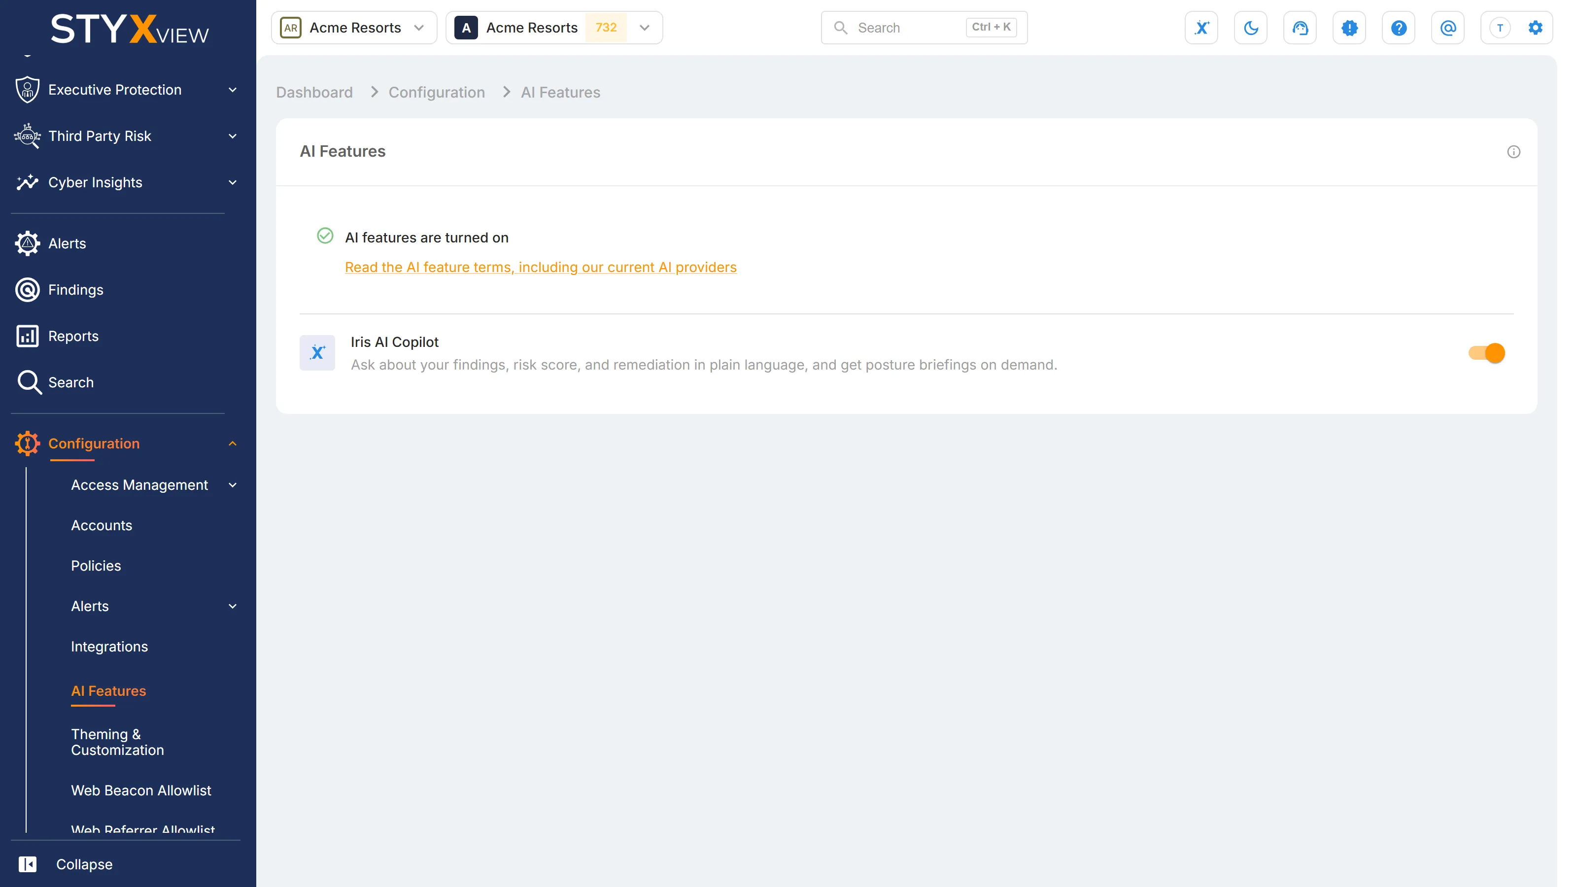The height and width of the screenshot is (887, 1577).
Task: Click the Configuration orange gear icon
Action: click(28, 443)
